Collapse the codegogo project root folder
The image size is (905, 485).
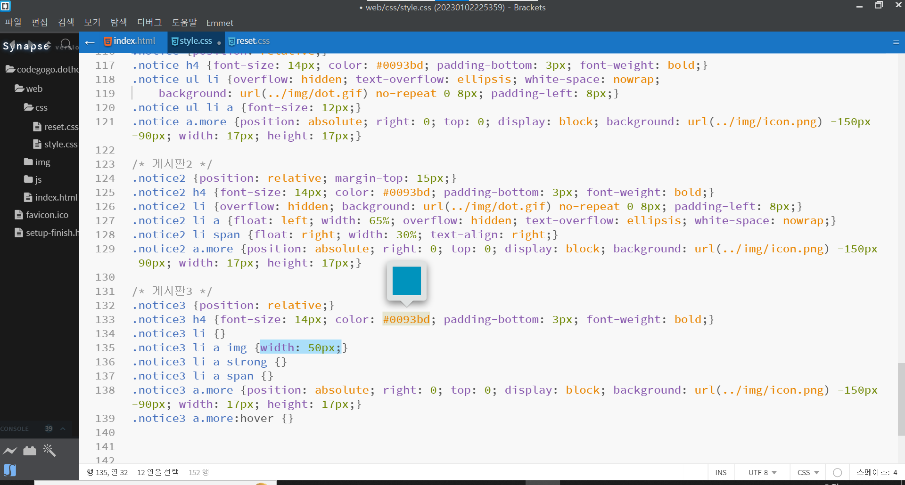pos(42,69)
